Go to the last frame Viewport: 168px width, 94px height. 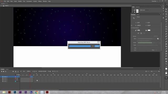click(x=45, y=71)
